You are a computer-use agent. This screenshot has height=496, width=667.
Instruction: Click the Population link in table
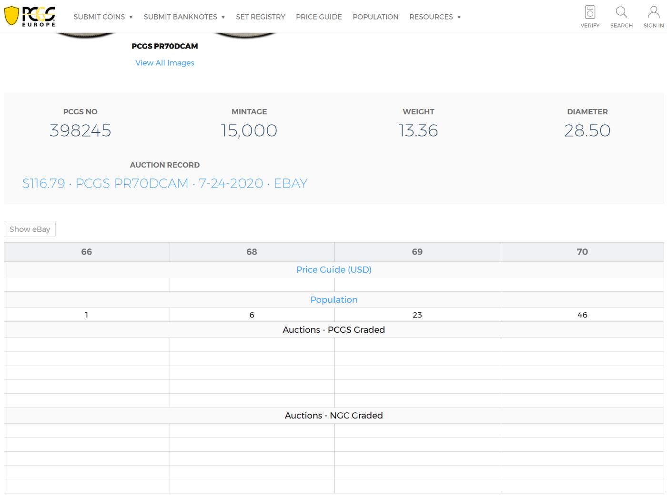[x=333, y=299]
